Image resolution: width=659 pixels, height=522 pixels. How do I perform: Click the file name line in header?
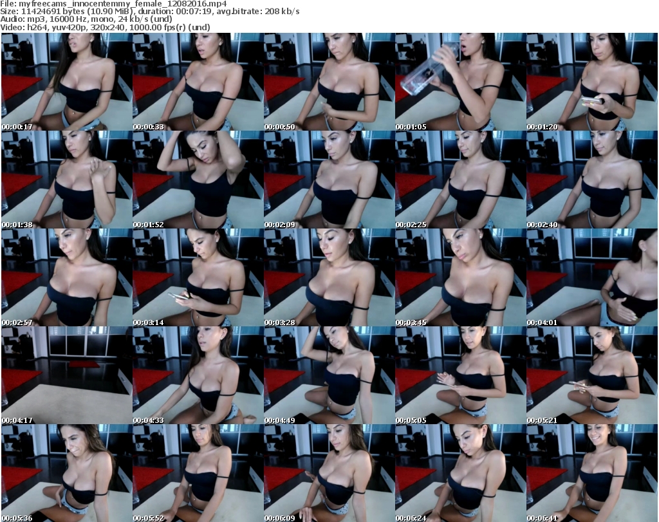(x=113, y=3)
